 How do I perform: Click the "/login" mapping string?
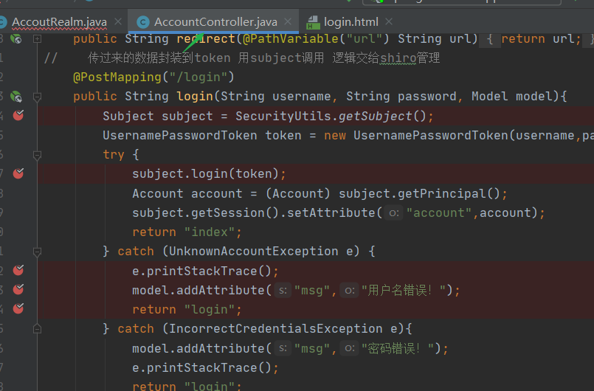[198, 77]
